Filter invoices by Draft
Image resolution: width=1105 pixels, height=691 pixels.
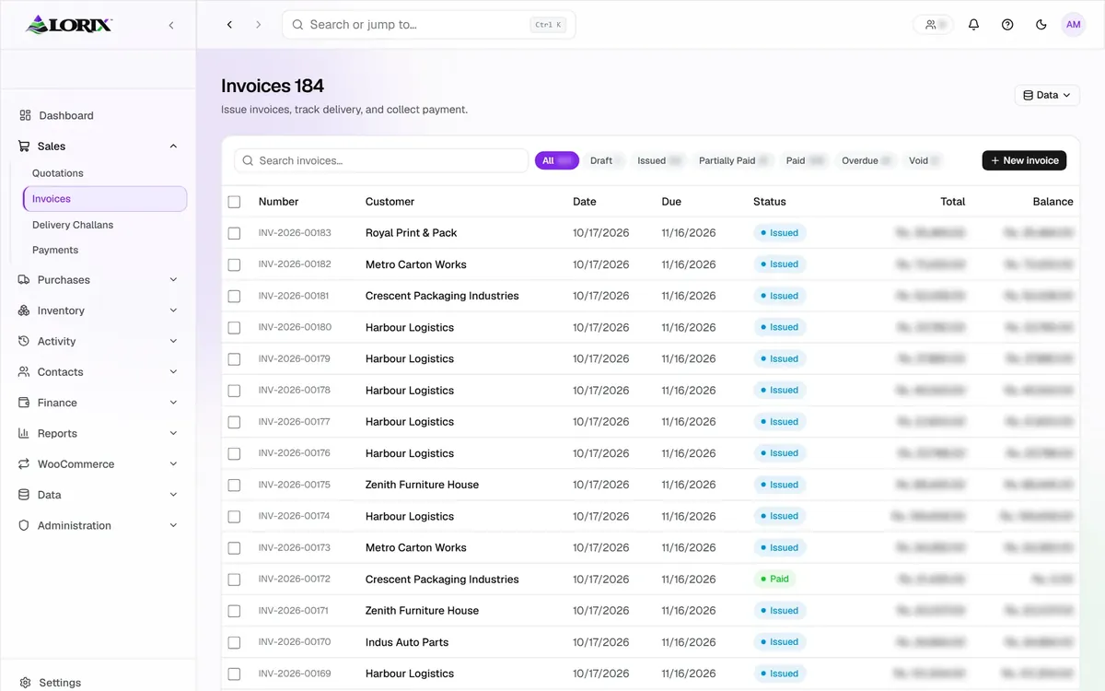tap(605, 160)
